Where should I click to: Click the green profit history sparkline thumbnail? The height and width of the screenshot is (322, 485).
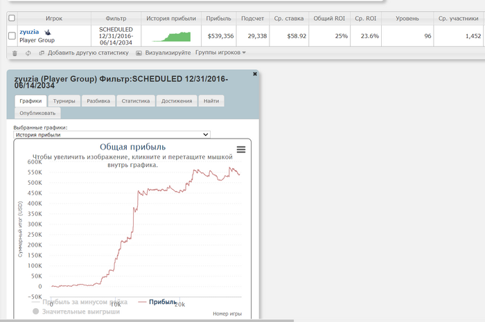[171, 37]
